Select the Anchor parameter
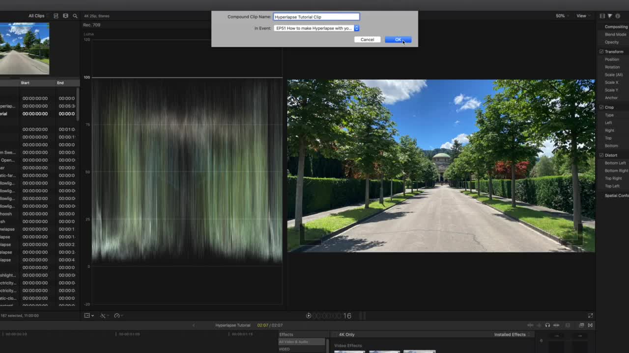The width and height of the screenshot is (629, 353). 611,98
